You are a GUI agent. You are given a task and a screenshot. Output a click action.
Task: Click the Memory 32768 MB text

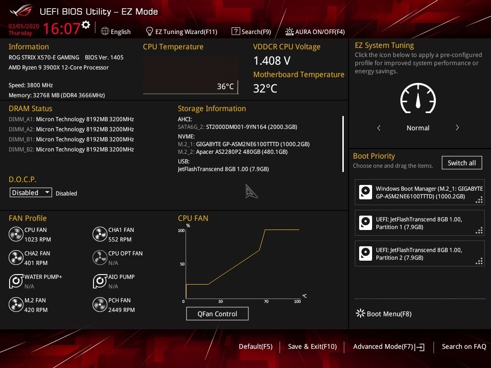pyautogui.click(x=57, y=95)
